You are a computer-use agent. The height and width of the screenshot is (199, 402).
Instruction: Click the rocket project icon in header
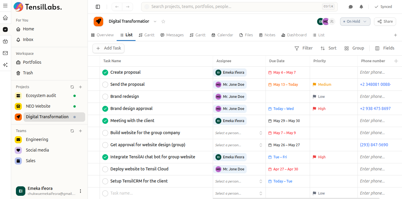98,22
